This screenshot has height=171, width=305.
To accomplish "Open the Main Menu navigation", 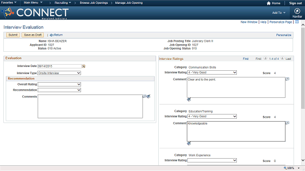I will (x=33, y=3).
